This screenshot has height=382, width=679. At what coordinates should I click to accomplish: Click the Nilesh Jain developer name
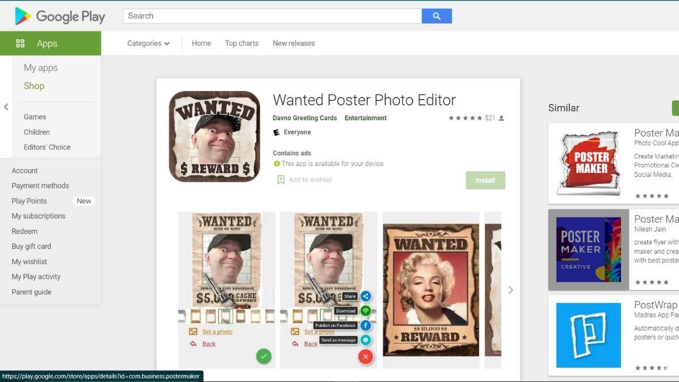coord(650,229)
